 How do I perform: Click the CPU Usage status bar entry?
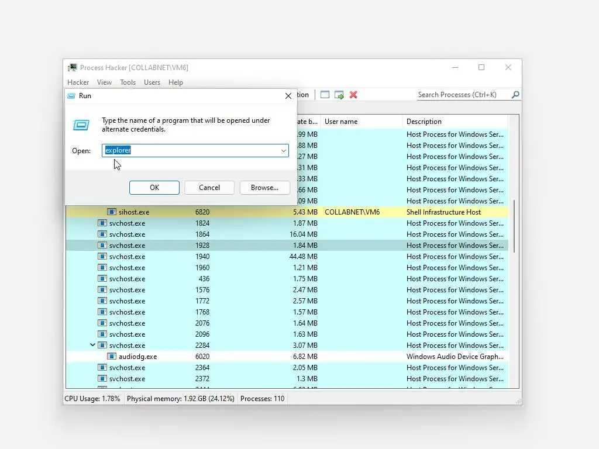[x=92, y=399]
